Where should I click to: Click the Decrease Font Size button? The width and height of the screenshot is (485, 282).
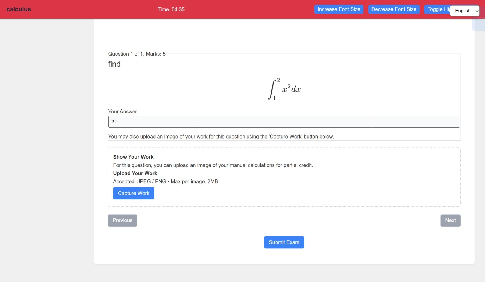[x=394, y=9]
